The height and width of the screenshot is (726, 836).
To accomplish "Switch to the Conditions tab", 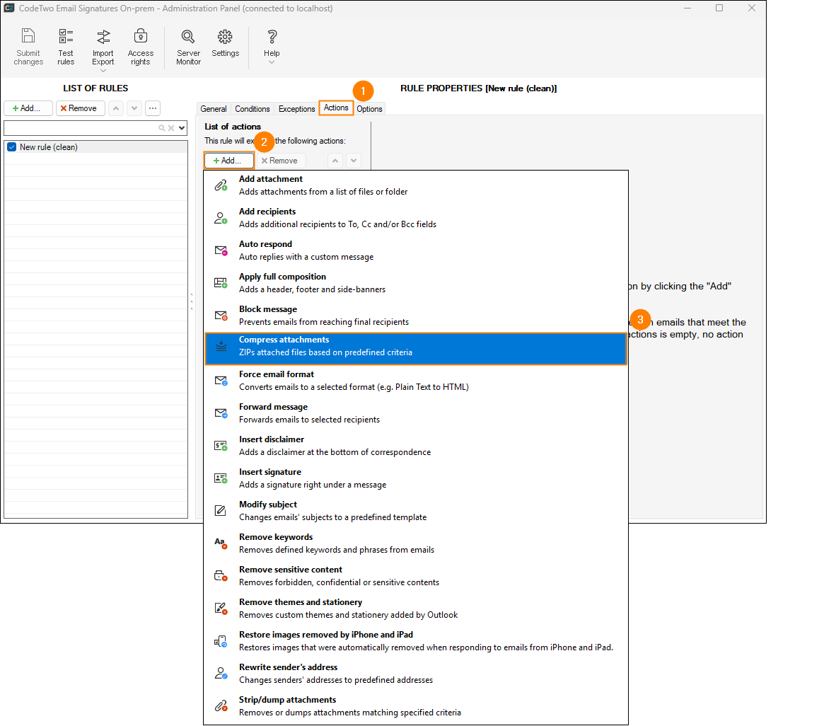I will [x=252, y=109].
